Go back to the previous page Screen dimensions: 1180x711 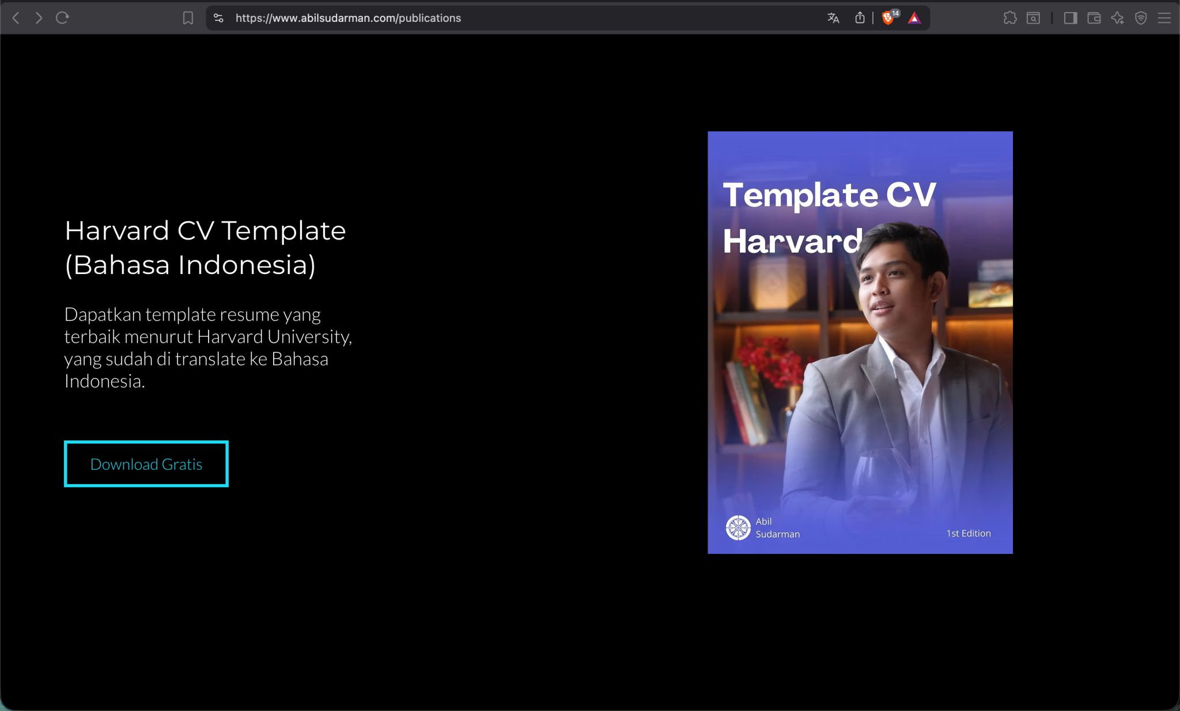click(16, 18)
